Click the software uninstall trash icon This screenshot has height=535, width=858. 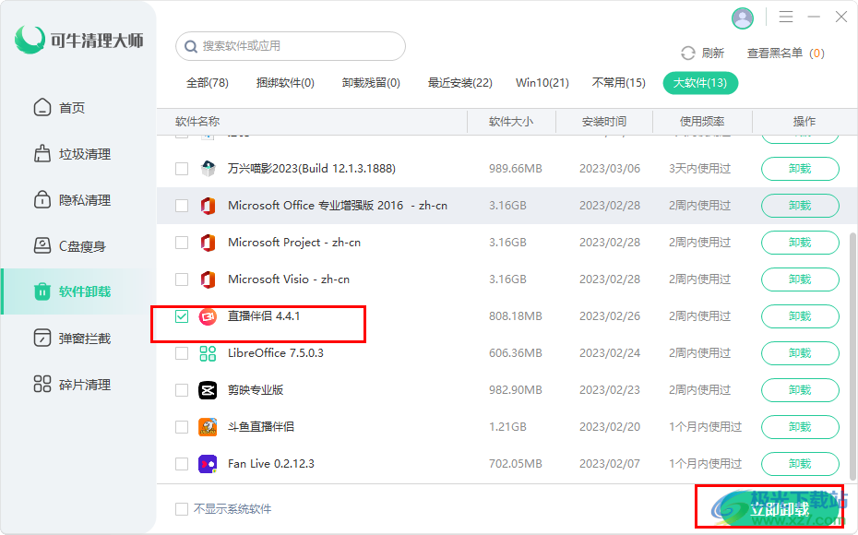(42, 291)
